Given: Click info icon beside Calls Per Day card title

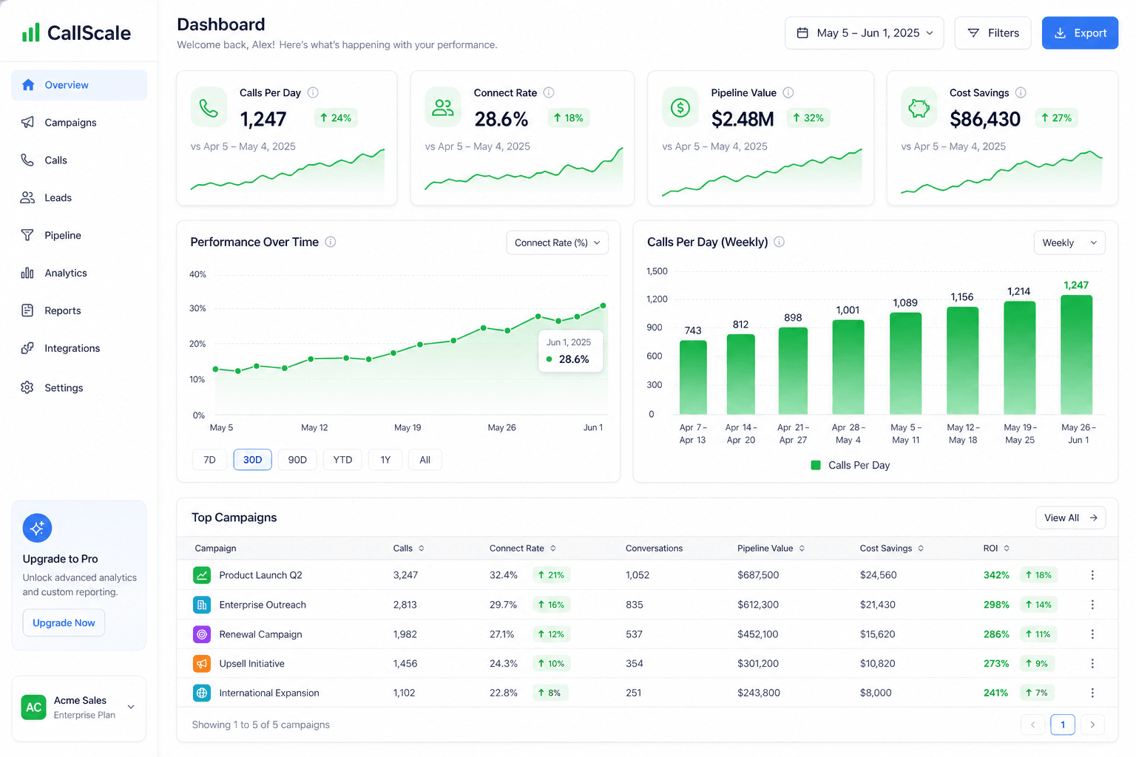Looking at the screenshot, I should 313,92.
